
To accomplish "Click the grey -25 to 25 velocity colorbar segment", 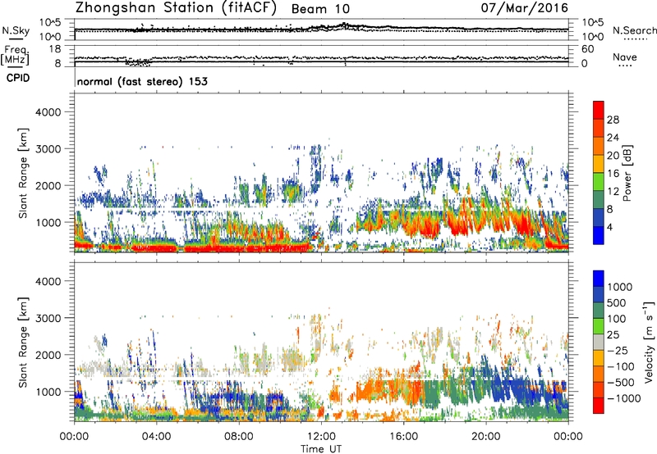I will tap(599, 343).
